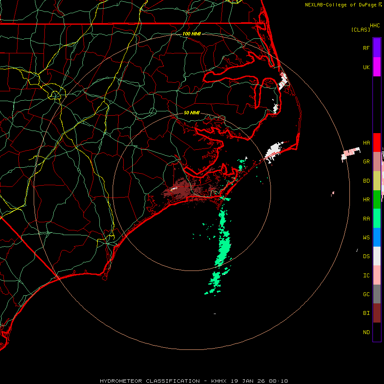Click the [CLAS] units label
The image size is (384, 384).
coord(360,29)
